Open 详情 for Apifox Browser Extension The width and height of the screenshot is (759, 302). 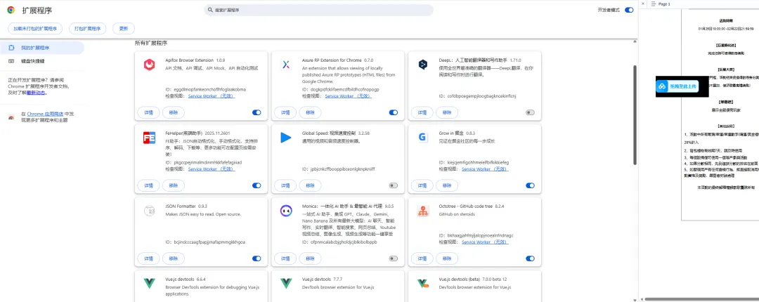148,112
